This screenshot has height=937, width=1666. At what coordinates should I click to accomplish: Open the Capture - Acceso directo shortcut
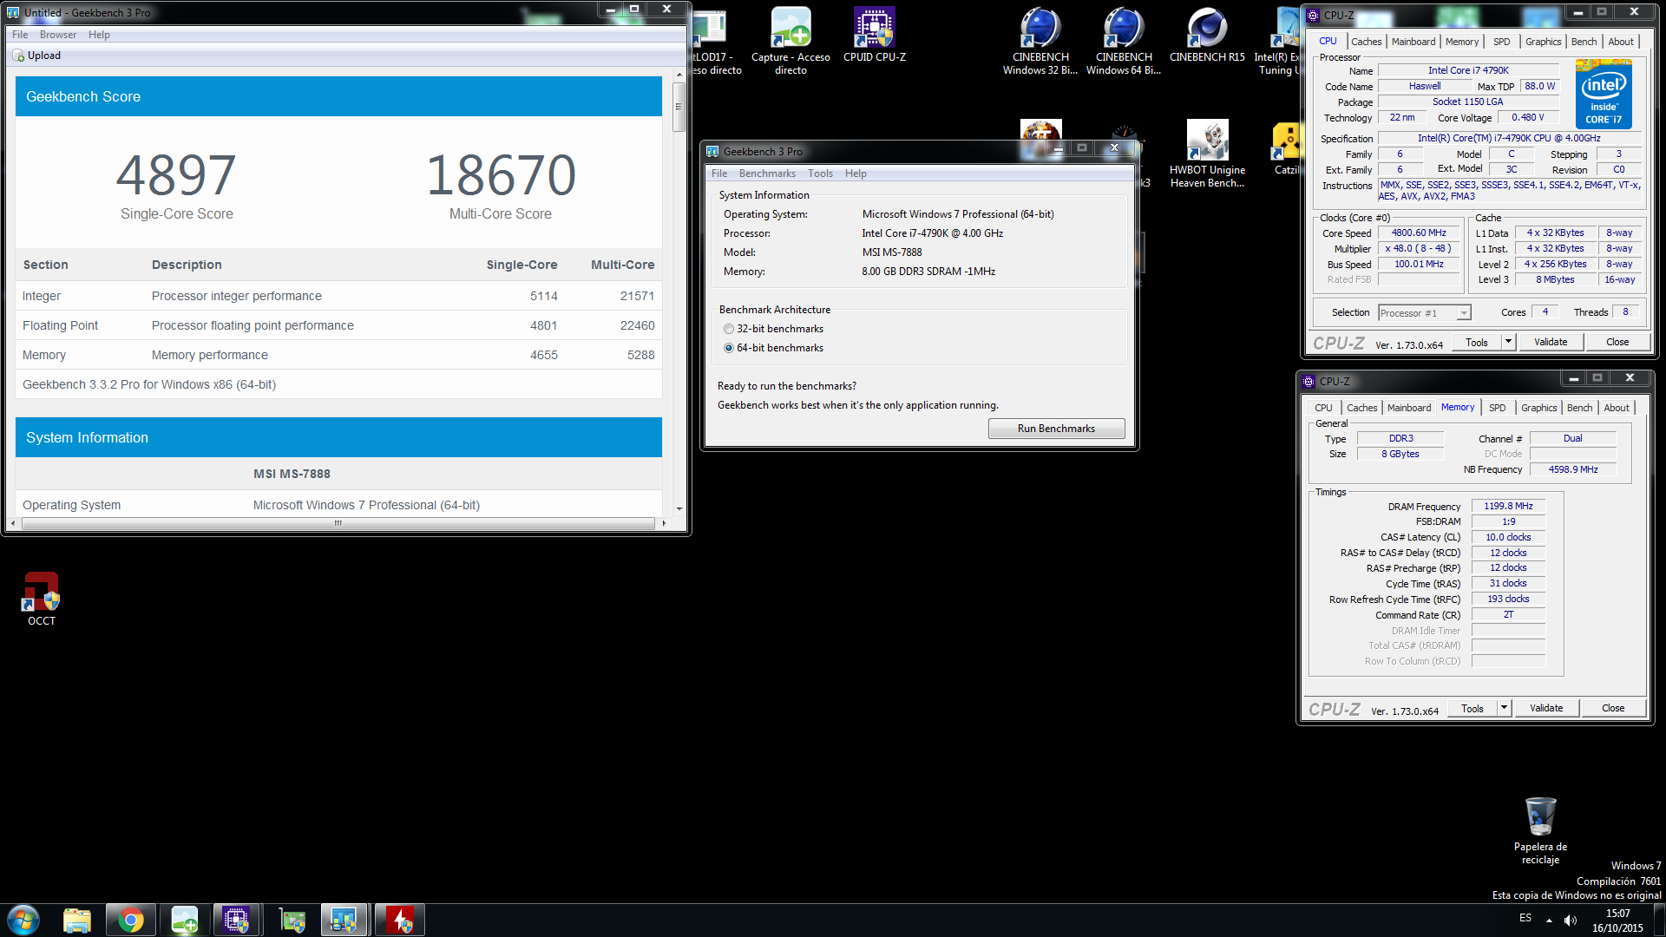point(790,41)
